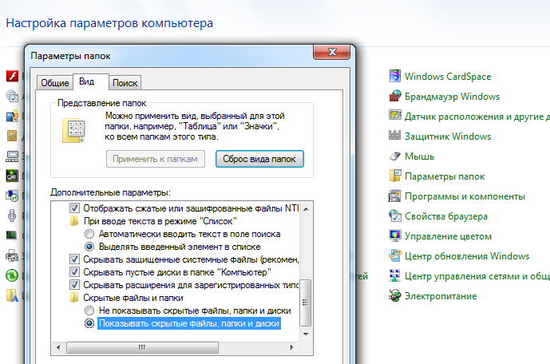The height and width of the screenshot is (364, 550).
Task: Open the Брандмауэр Windows icon
Action: pos(394,97)
